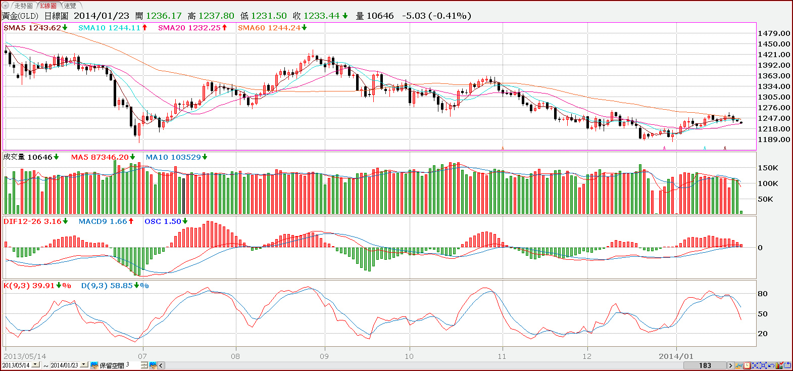Image resolution: width=793 pixels, height=371 pixels.
Task: Open the end date 2014/01/23 dropdown
Action: point(84,365)
